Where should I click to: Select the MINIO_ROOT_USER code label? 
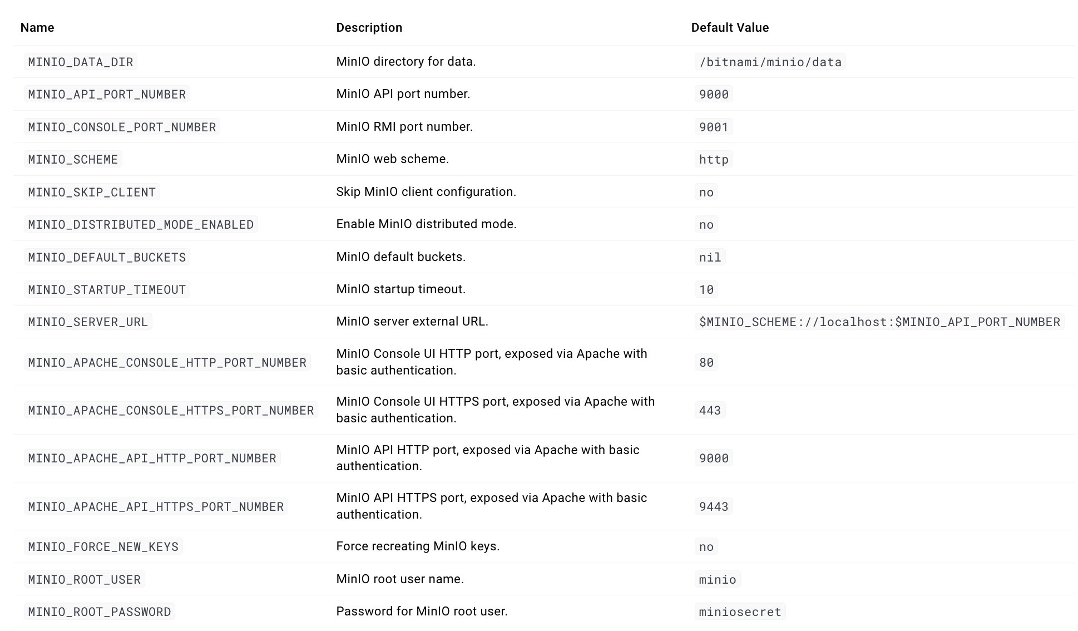[x=84, y=579]
